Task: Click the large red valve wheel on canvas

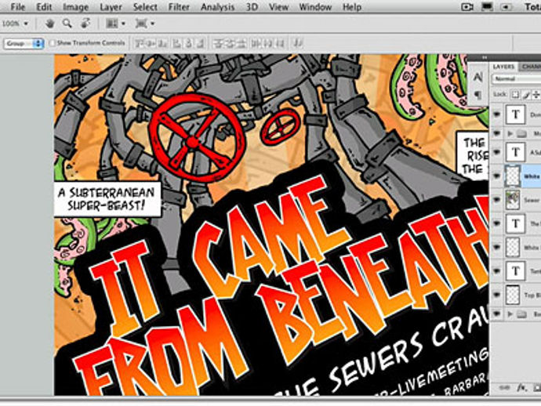Action: point(197,138)
